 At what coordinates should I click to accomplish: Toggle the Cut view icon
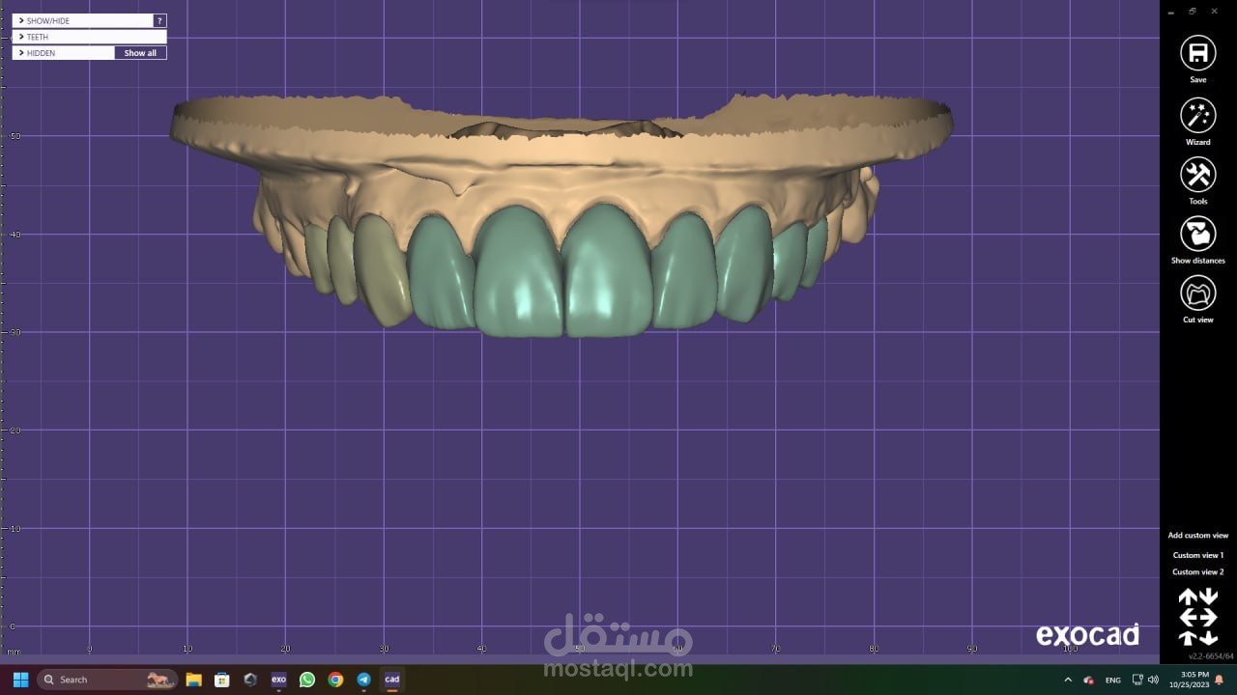point(1197,292)
